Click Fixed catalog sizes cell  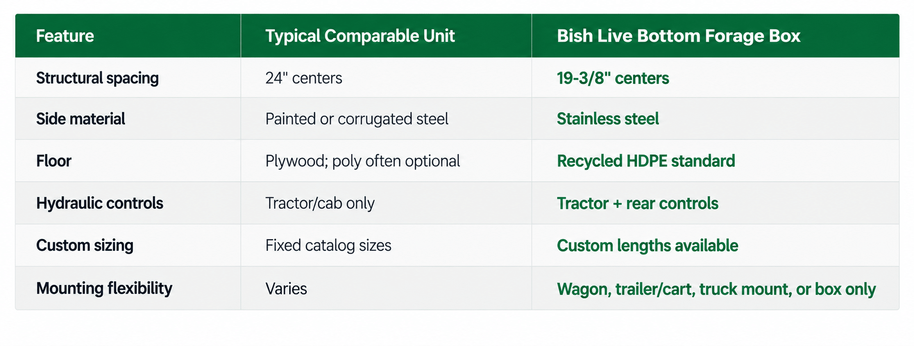[328, 245]
